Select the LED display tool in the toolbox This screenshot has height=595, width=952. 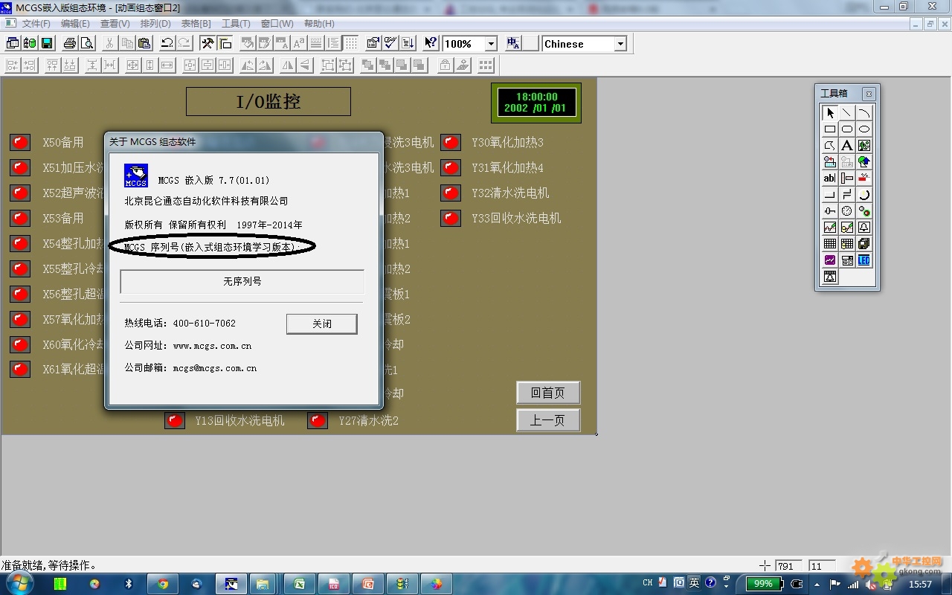[864, 260]
